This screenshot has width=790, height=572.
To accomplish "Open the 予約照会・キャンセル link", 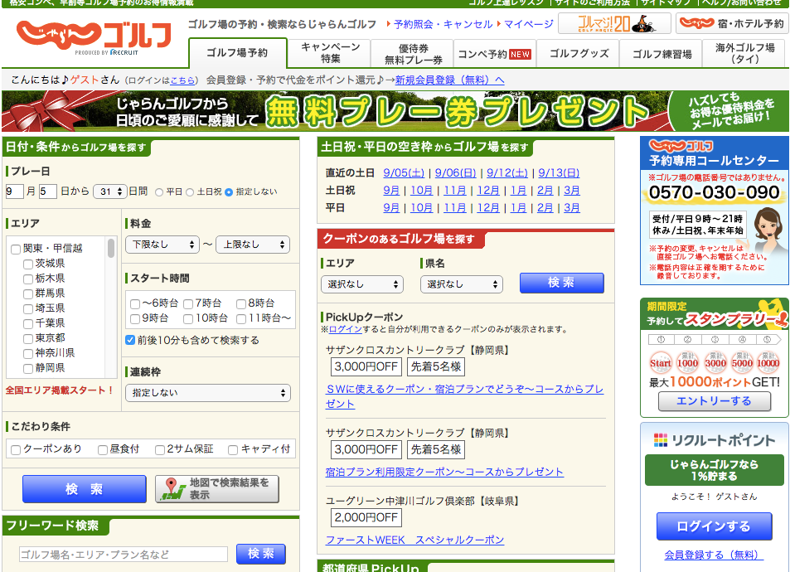I will coord(443,24).
